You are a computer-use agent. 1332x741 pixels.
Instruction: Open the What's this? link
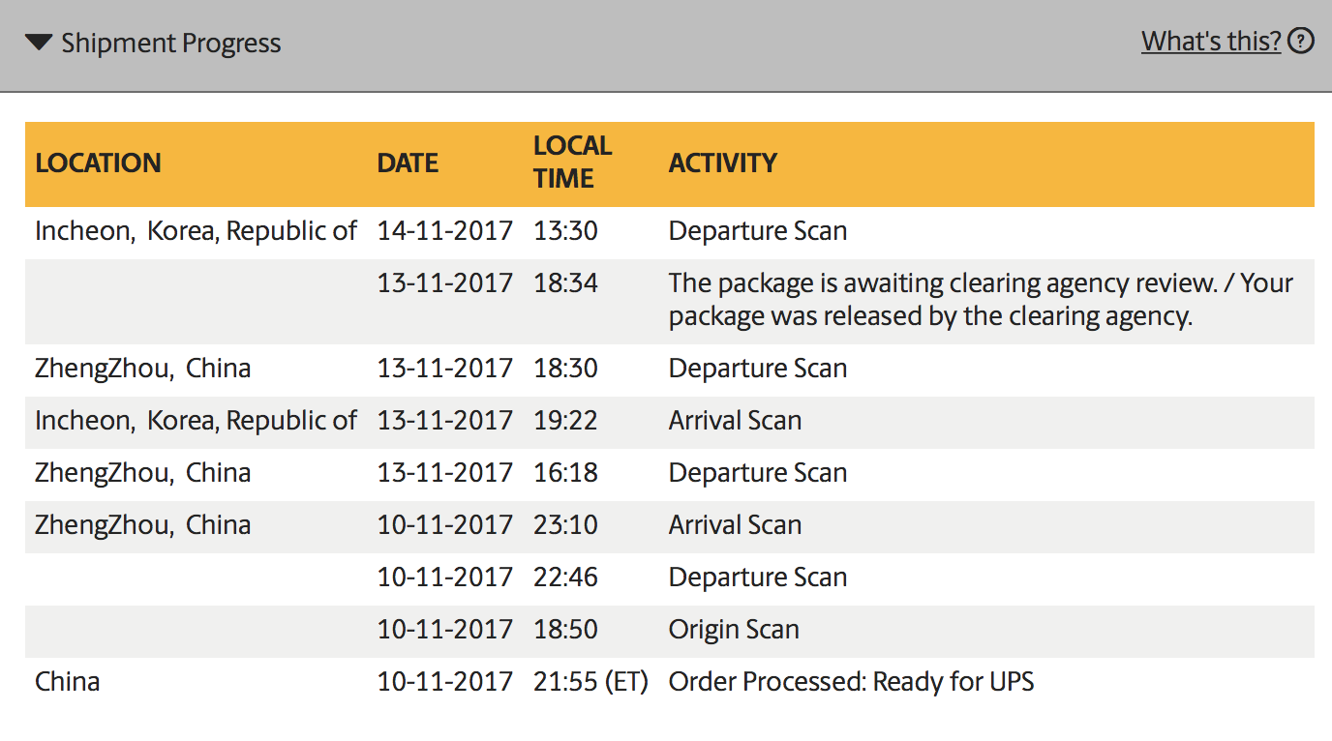(1211, 42)
